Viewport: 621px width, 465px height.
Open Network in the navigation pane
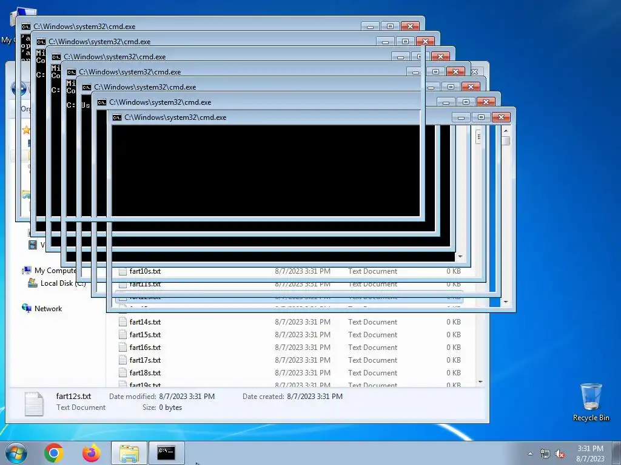[42, 308]
